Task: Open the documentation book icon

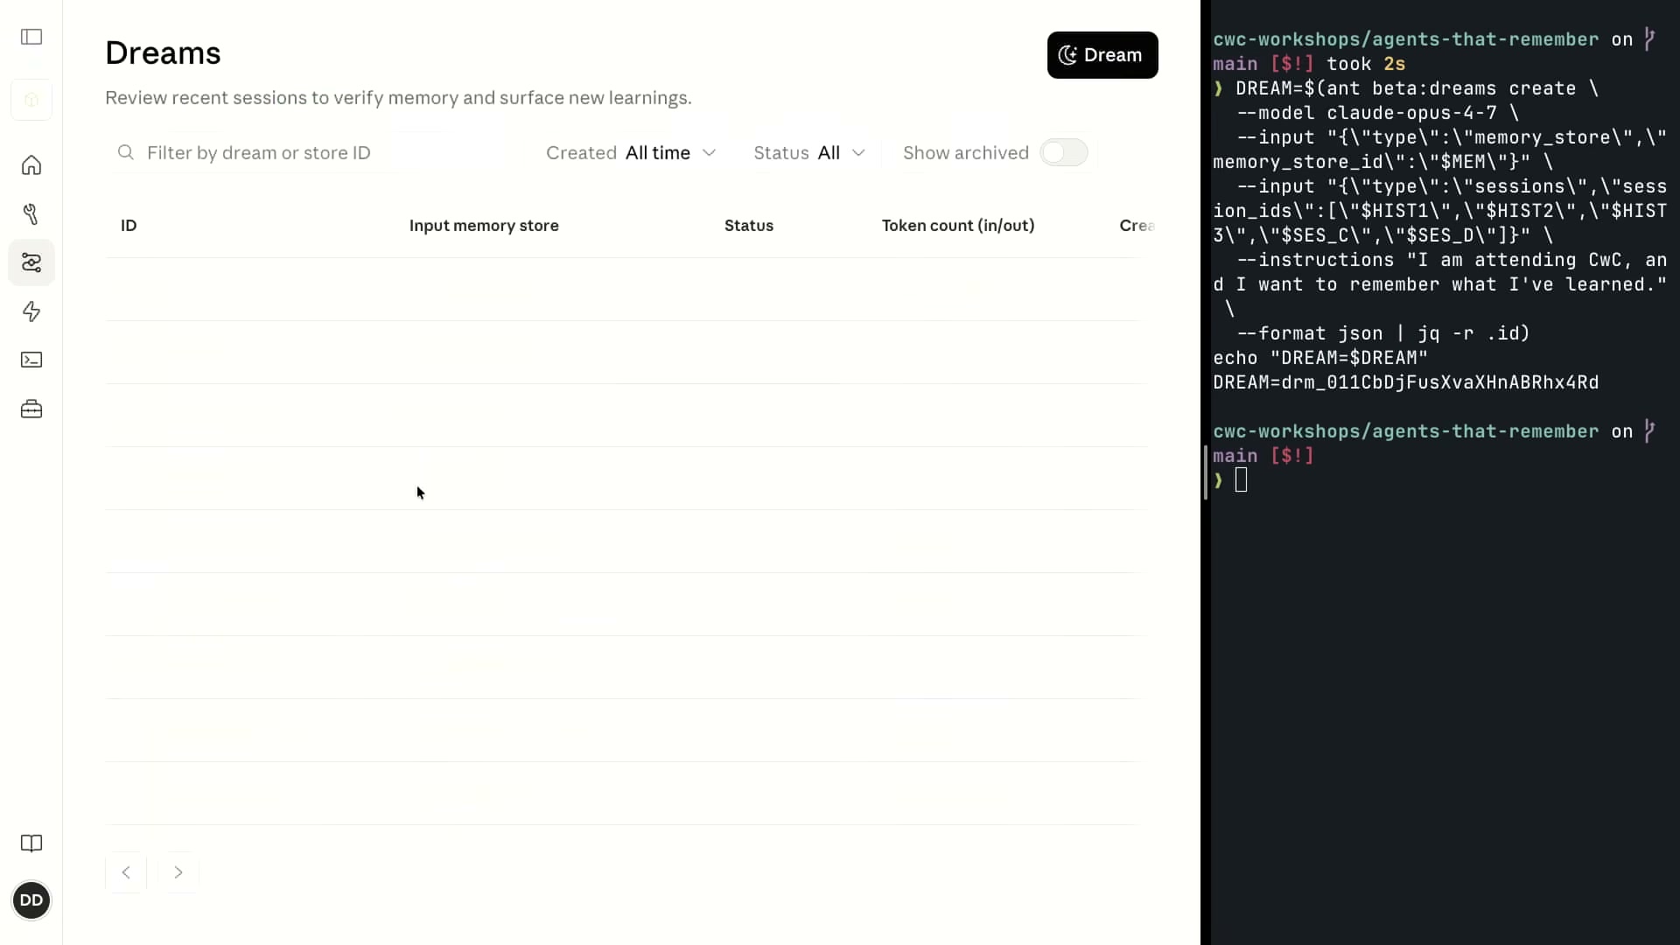Action: (x=31, y=843)
